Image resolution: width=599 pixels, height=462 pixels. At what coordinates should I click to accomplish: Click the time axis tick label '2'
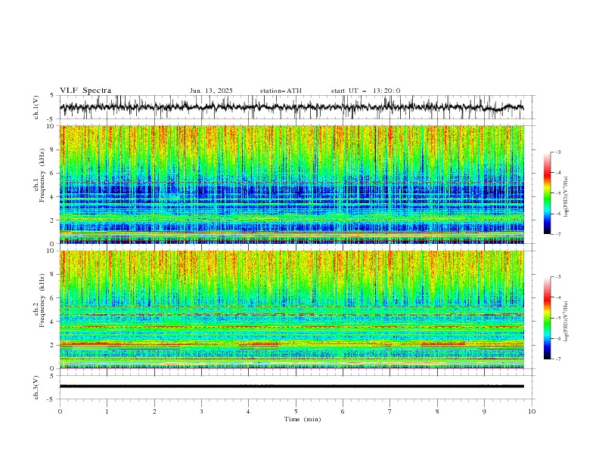tap(154, 411)
